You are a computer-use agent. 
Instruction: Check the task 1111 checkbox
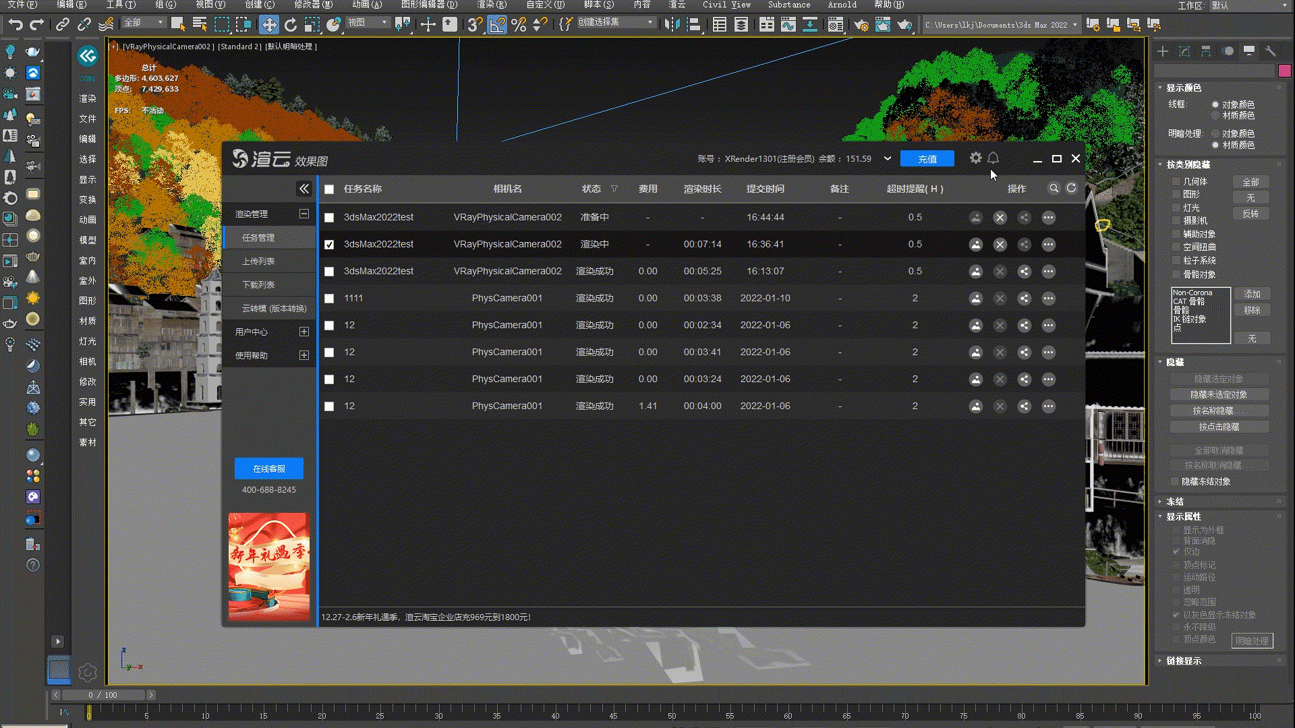[329, 299]
